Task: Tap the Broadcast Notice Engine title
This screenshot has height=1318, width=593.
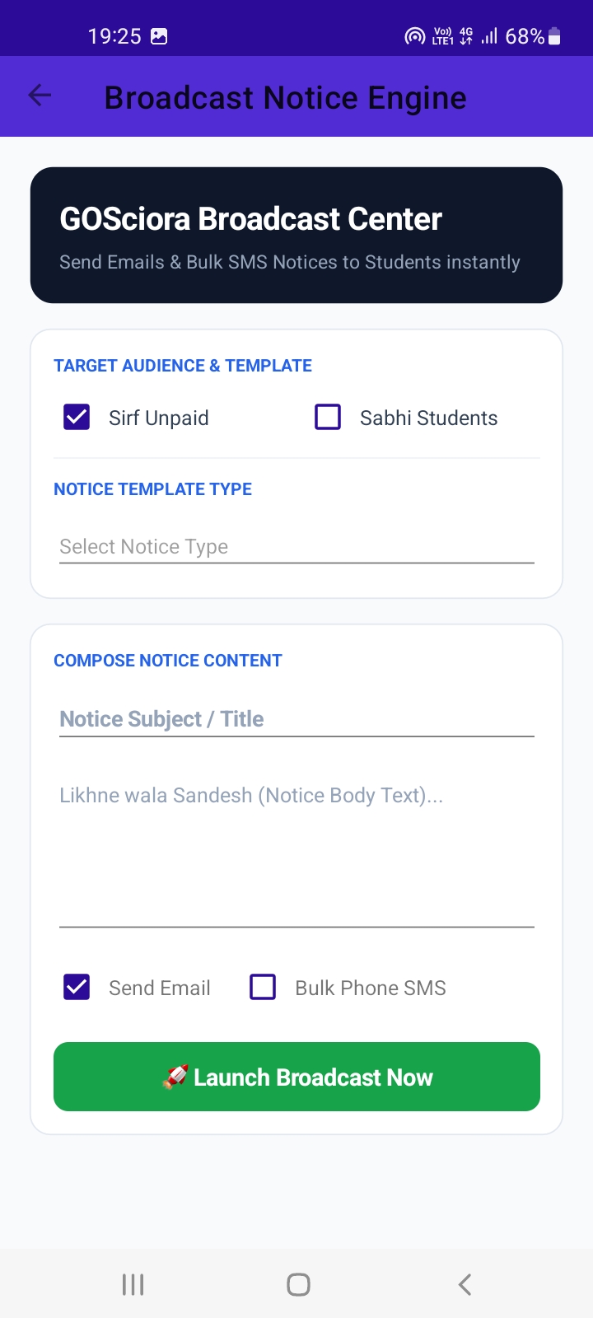Action: tap(285, 98)
